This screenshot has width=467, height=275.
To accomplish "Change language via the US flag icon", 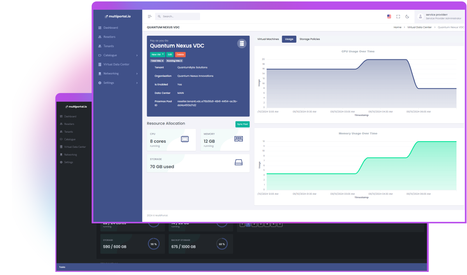I will tap(389, 16).
